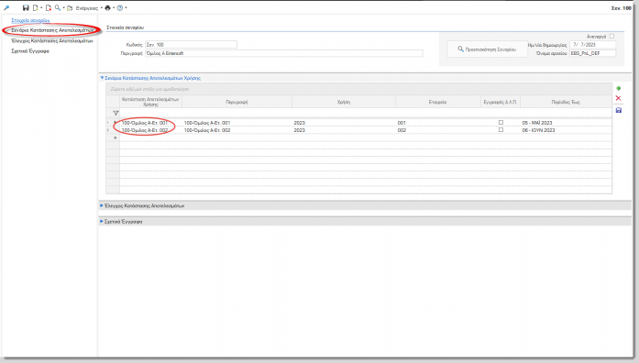Screen dimensions: 639x363
Task: Go to Σχετικά Έγγραφα in the sidebar
Action: click(x=30, y=51)
